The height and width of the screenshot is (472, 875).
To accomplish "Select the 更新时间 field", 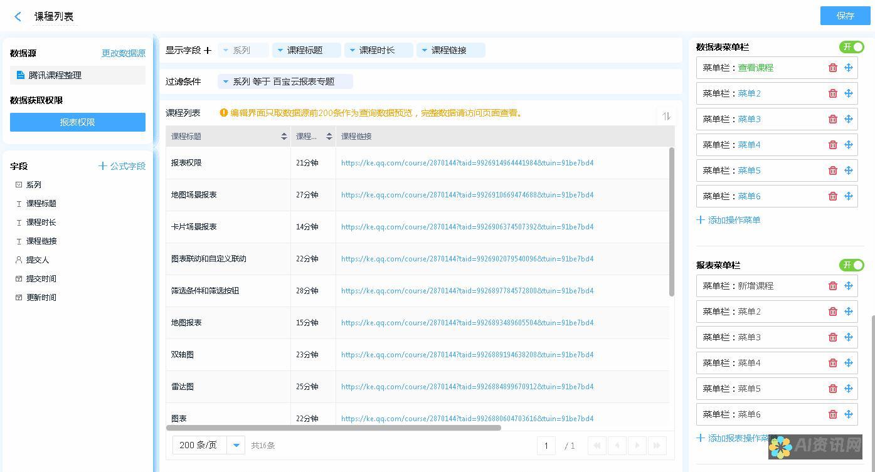I will 36,298.
